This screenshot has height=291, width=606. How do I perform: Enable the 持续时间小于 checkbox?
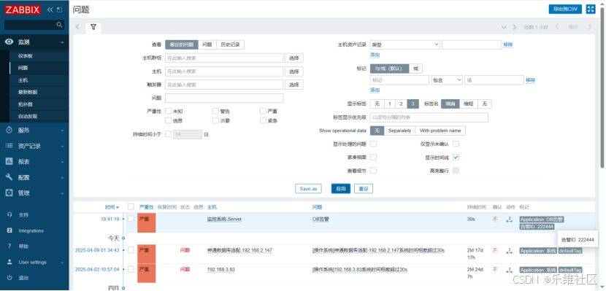point(168,134)
